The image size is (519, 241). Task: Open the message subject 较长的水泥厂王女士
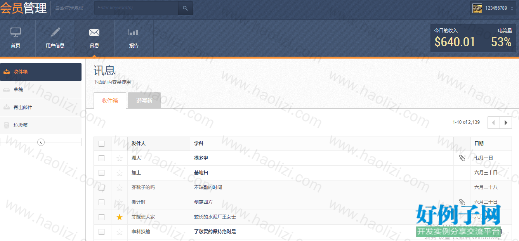(215, 217)
